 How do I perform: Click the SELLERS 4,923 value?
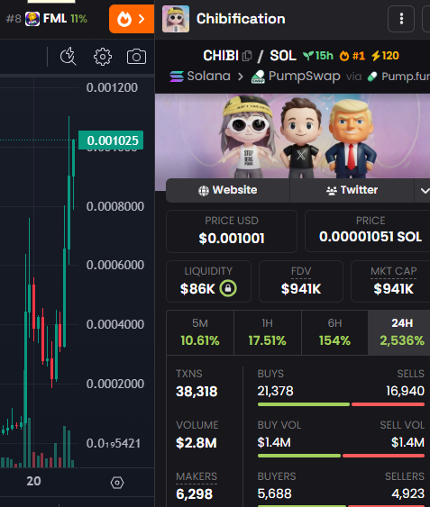[x=408, y=493]
